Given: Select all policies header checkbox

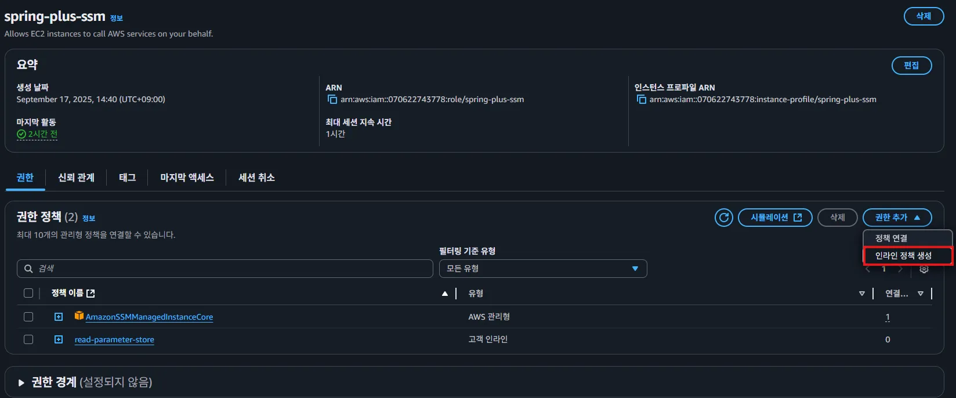Looking at the screenshot, I should [28, 293].
